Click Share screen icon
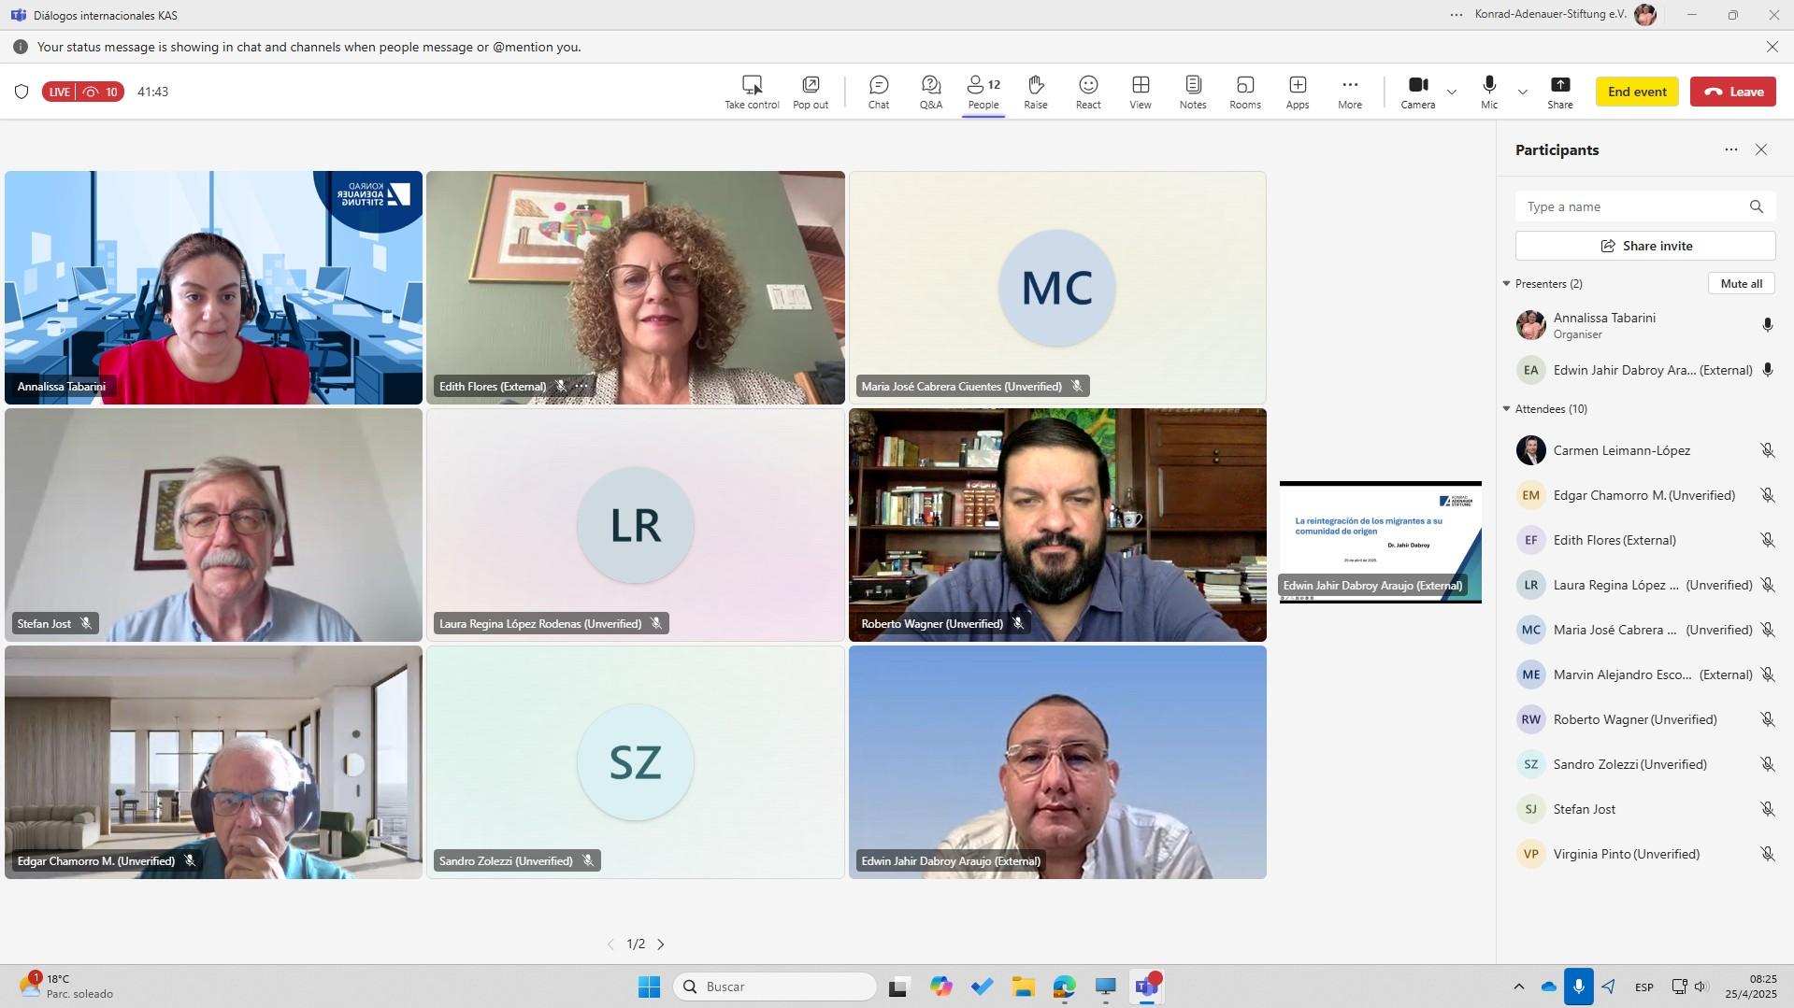1794x1008 pixels. [x=1559, y=92]
